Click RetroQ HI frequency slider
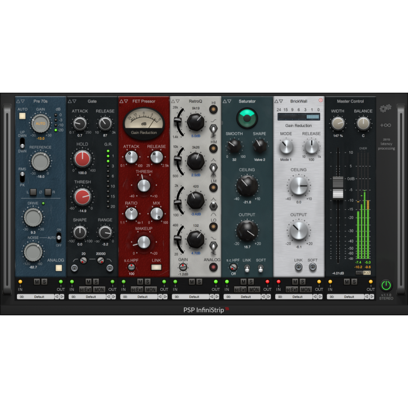 pos(178,121)
